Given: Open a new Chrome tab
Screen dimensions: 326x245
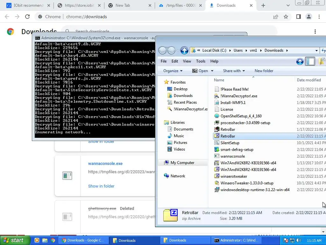Looking at the screenshot, I should 263,5.
